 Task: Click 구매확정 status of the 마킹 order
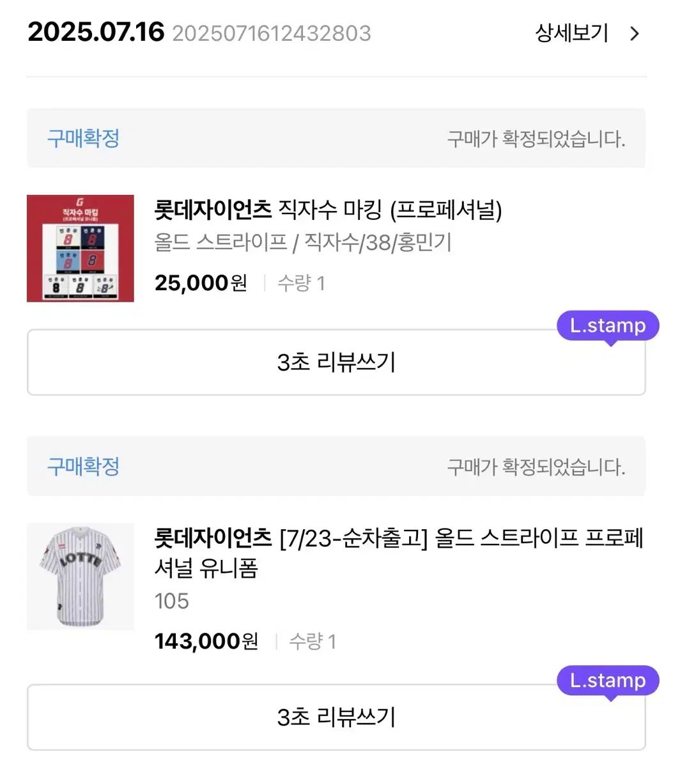83,138
